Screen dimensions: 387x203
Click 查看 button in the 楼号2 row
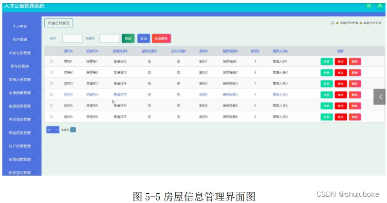click(327, 73)
